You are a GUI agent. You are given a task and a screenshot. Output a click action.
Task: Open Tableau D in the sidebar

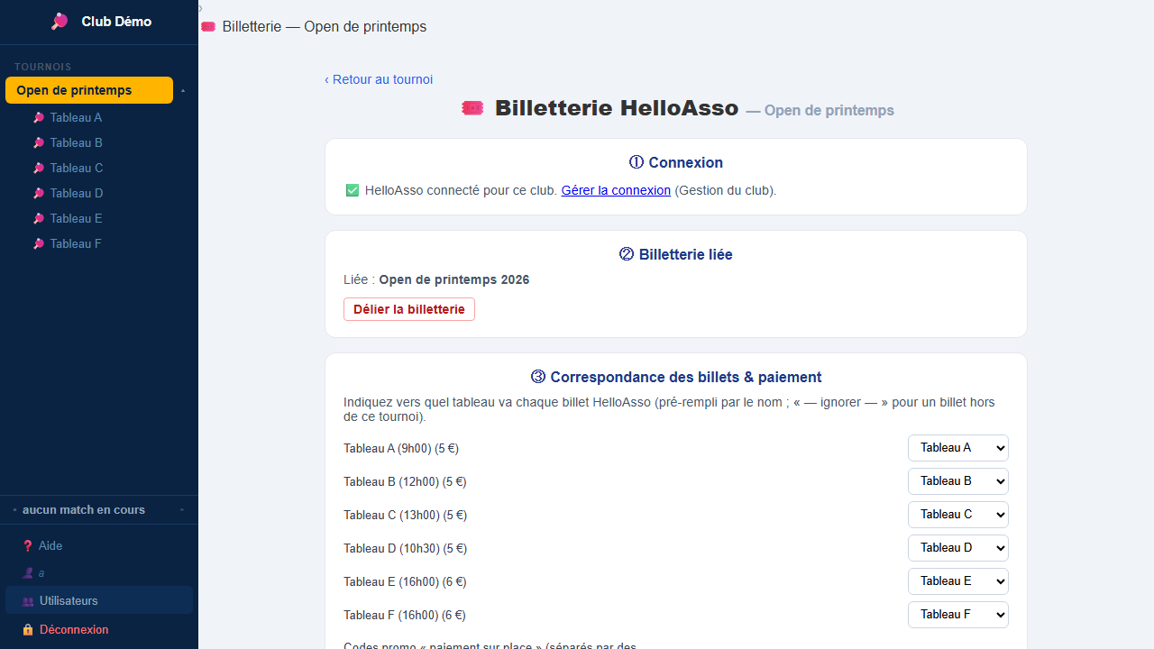[x=76, y=193]
